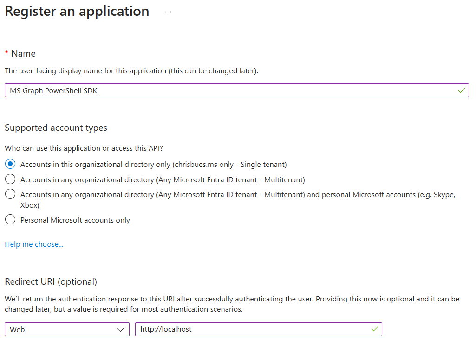The image size is (476, 345).
Task: Open the platform type selector showing Web
Action: click(x=67, y=329)
